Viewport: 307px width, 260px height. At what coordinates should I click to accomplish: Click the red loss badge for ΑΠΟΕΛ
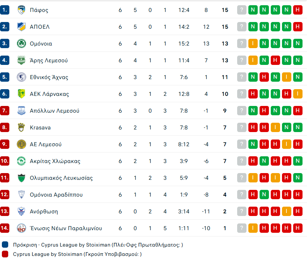click(298, 27)
